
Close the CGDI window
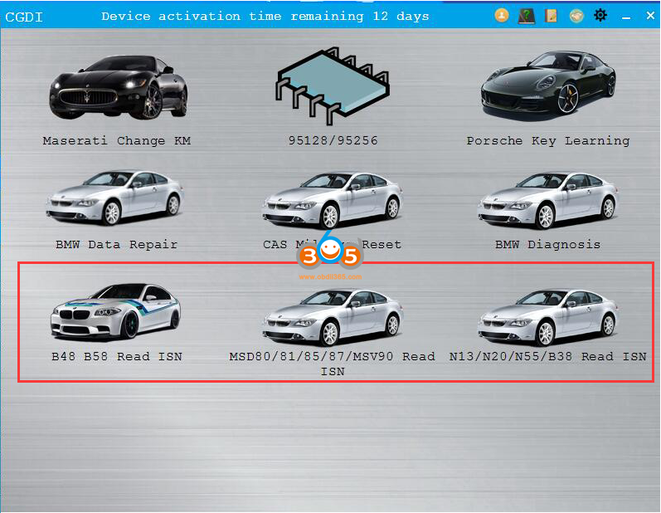click(x=650, y=16)
